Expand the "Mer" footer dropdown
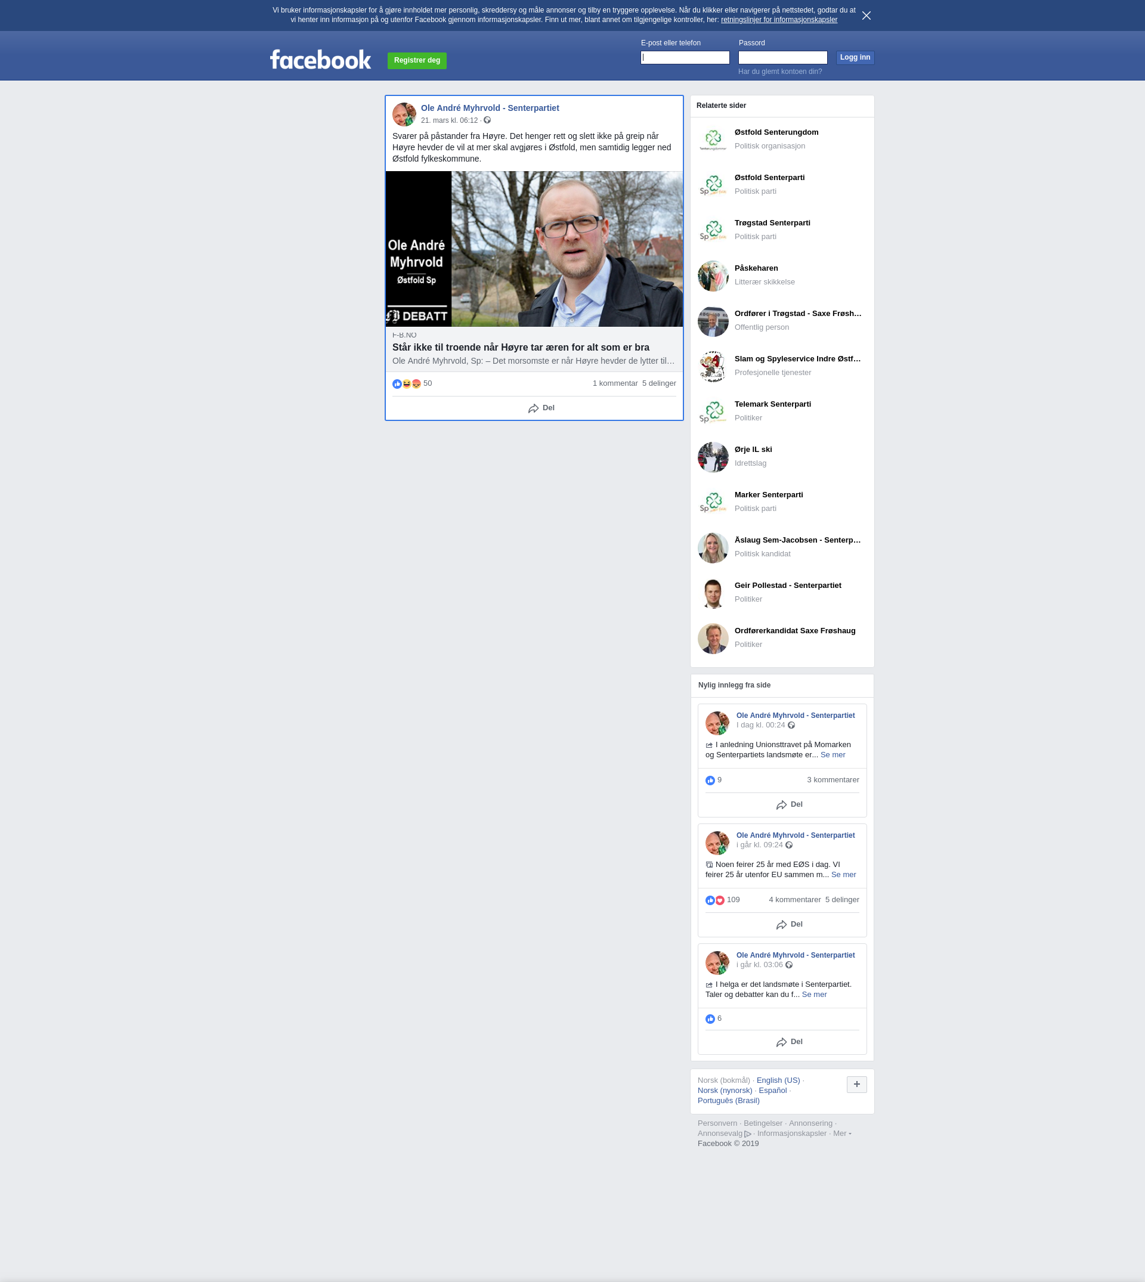The width and height of the screenshot is (1145, 1282). (x=841, y=1133)
